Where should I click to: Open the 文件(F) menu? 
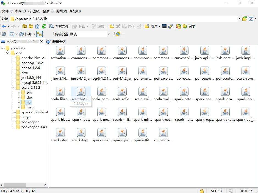click(x=7, y=11)
